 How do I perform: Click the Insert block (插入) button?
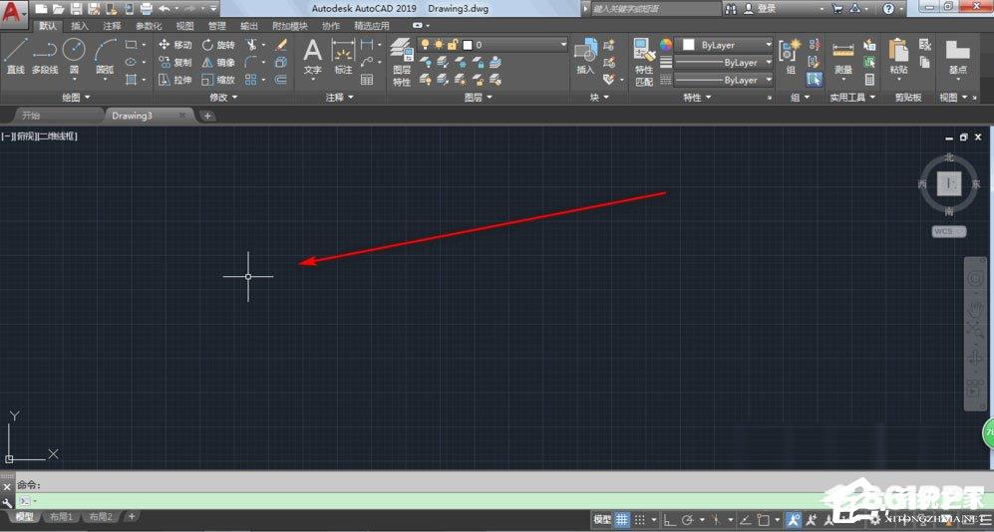(x=586, y=56)
